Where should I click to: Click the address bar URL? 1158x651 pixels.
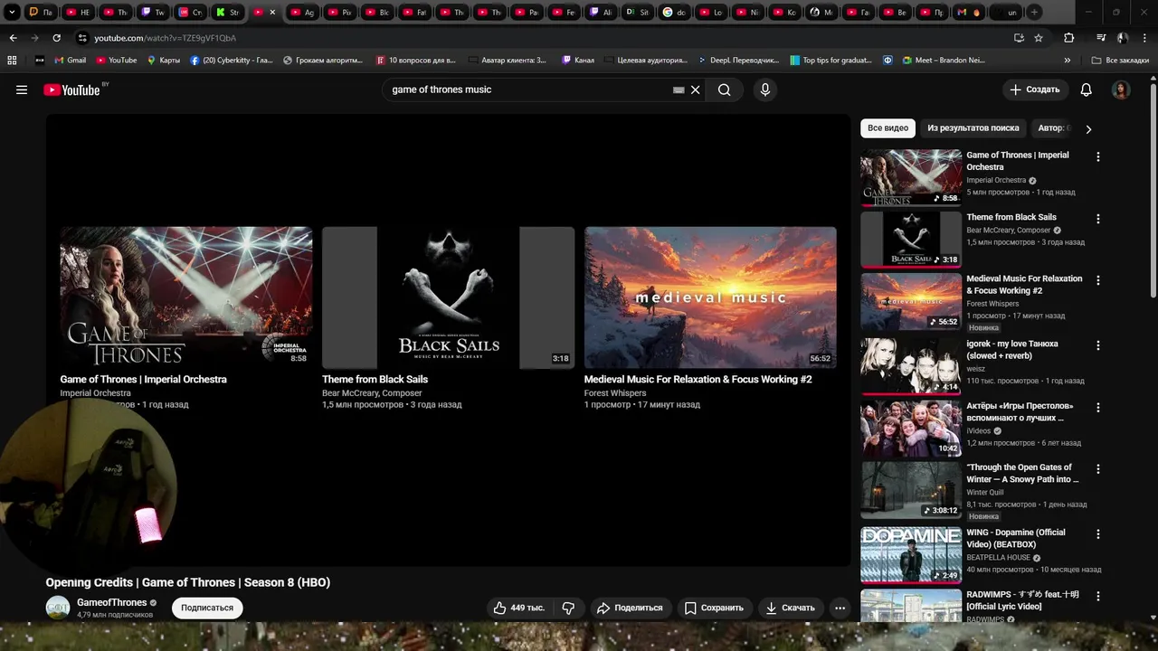(165, 38)
